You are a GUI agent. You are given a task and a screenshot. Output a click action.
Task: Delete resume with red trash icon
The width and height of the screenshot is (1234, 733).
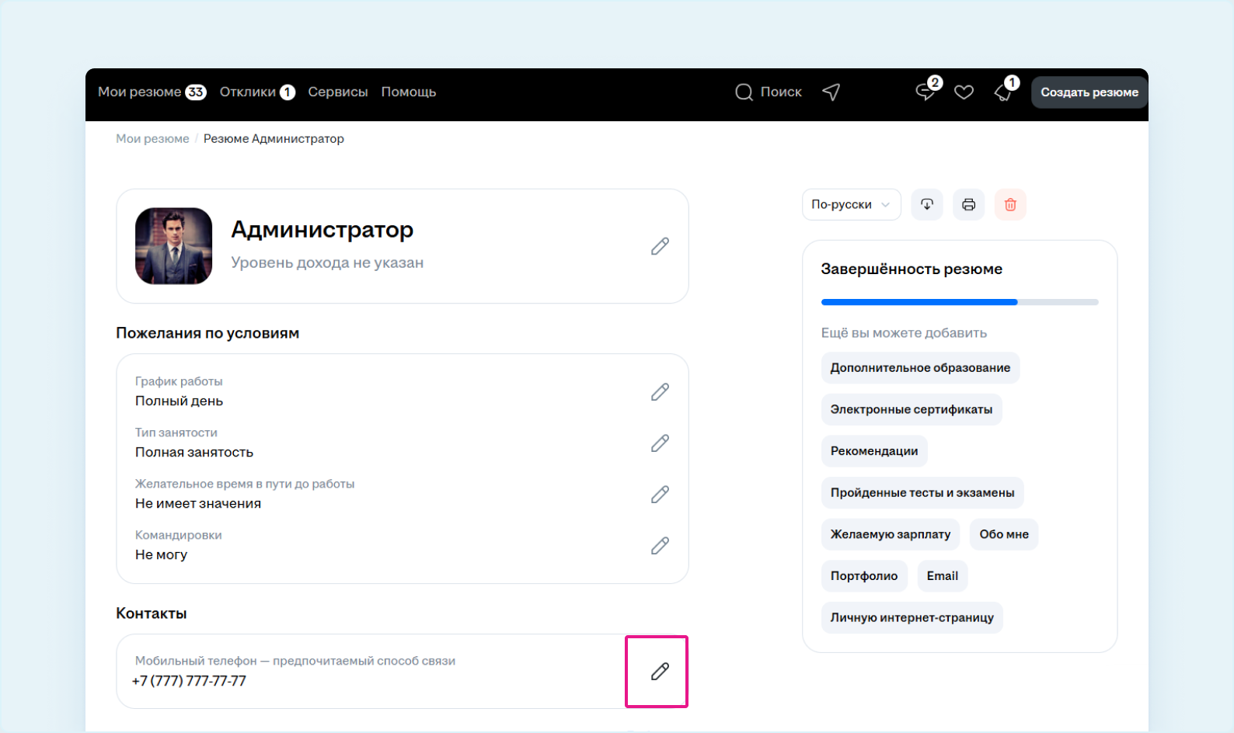[1010, 204]
